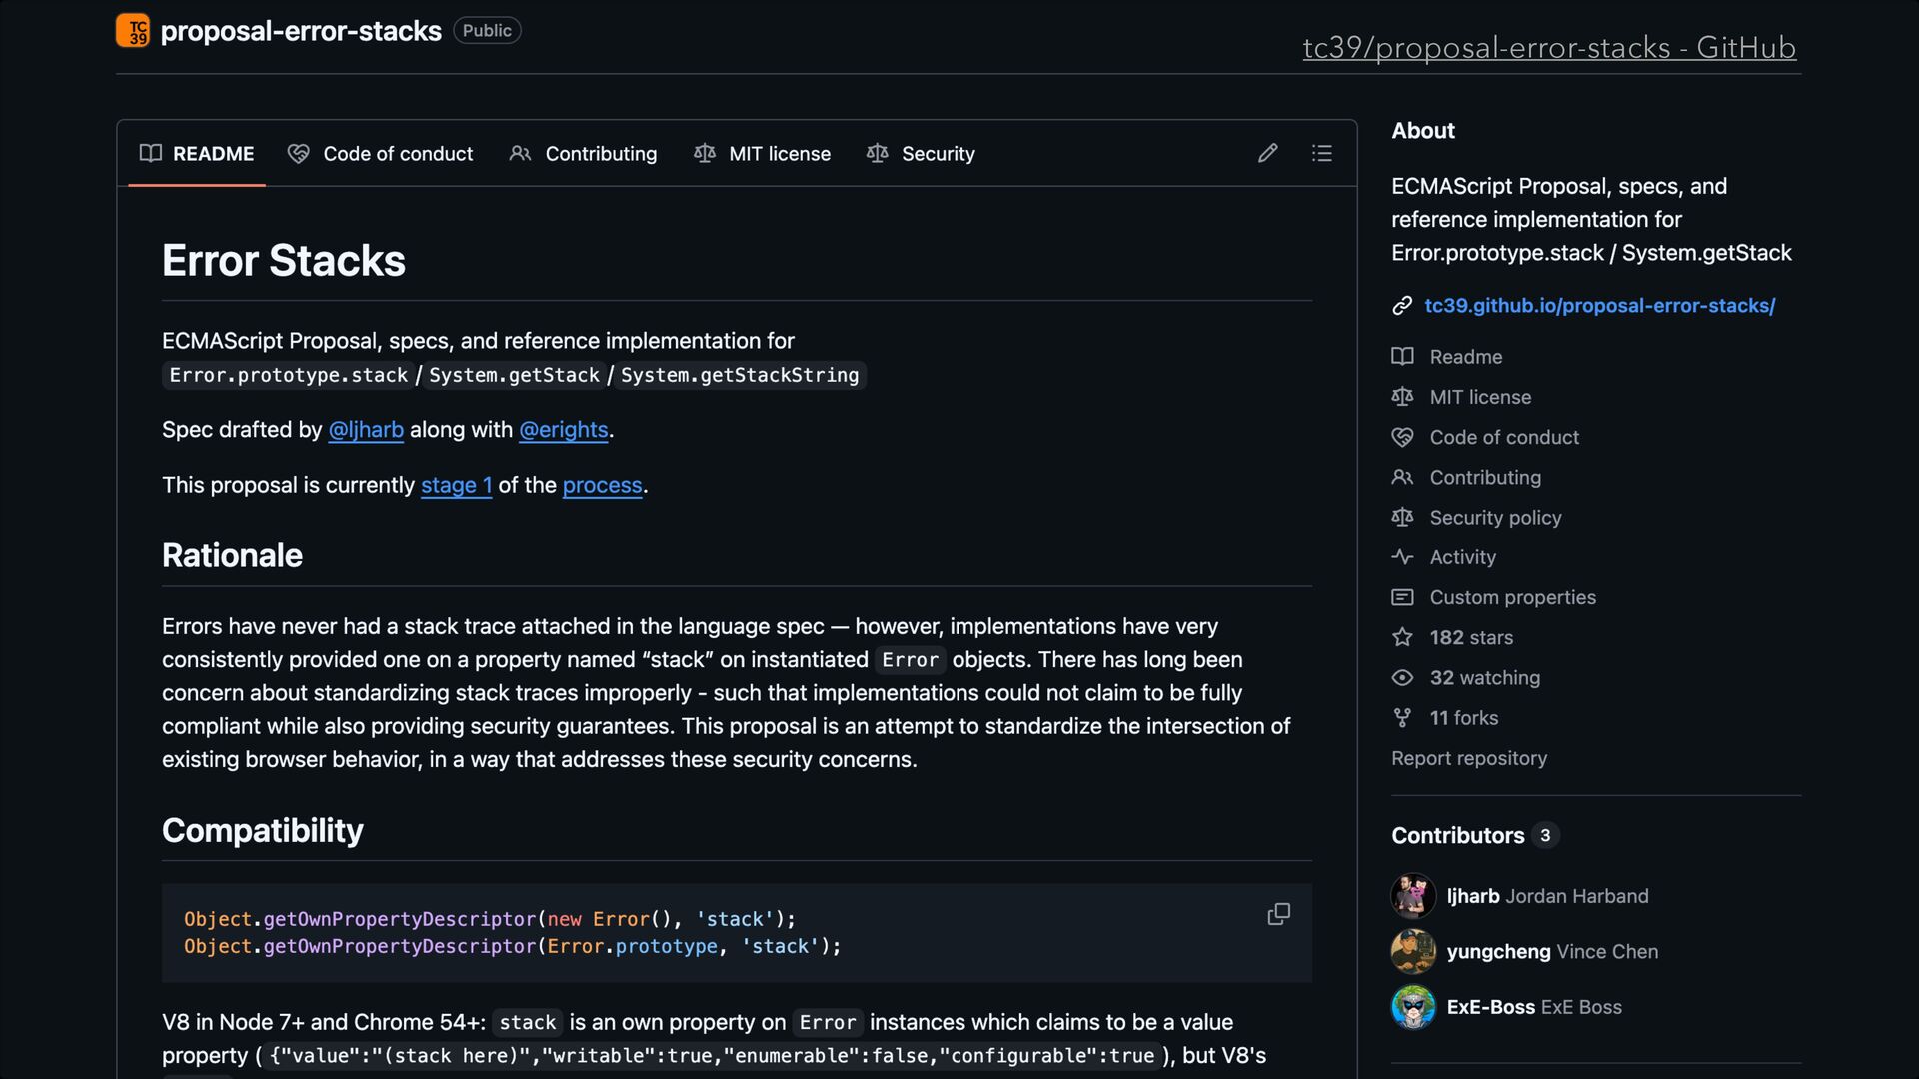Click the pulse Activity icon in sidebar

[1402, 557]
